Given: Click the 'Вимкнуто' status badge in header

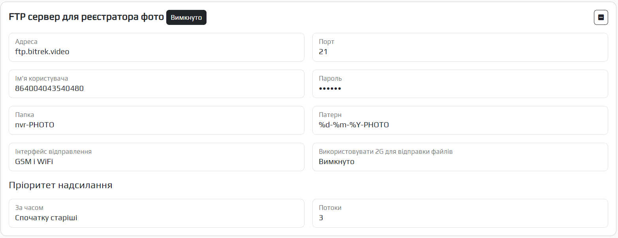Looking at the screenshot, I should click(186, 18).
